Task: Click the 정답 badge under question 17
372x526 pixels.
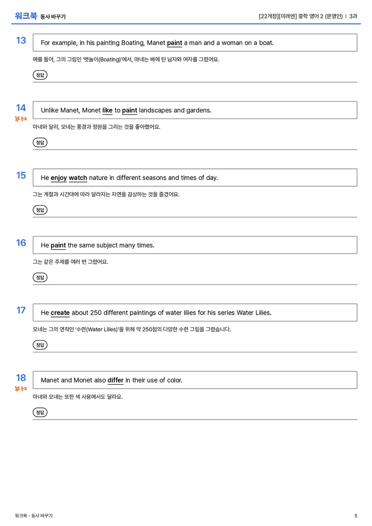Action: [x=40, y=345]
